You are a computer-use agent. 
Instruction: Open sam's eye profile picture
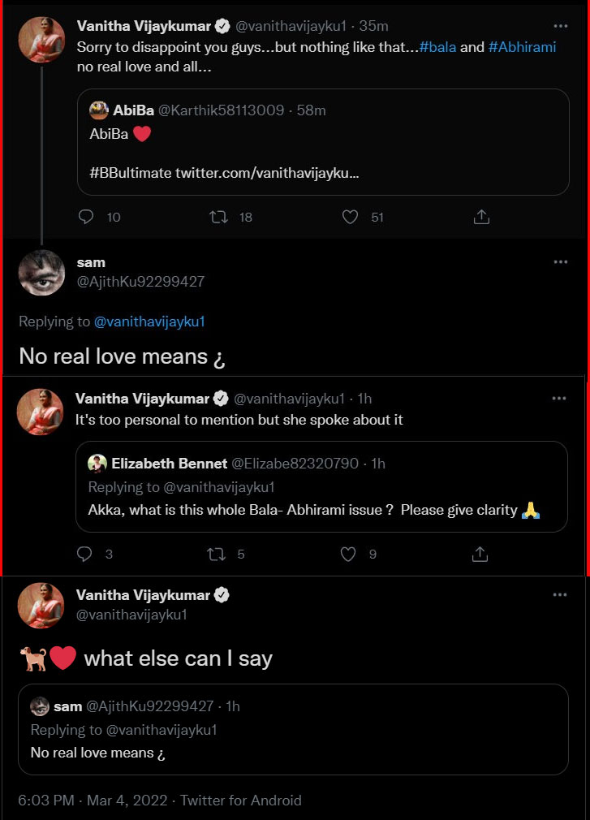(41, 273)
